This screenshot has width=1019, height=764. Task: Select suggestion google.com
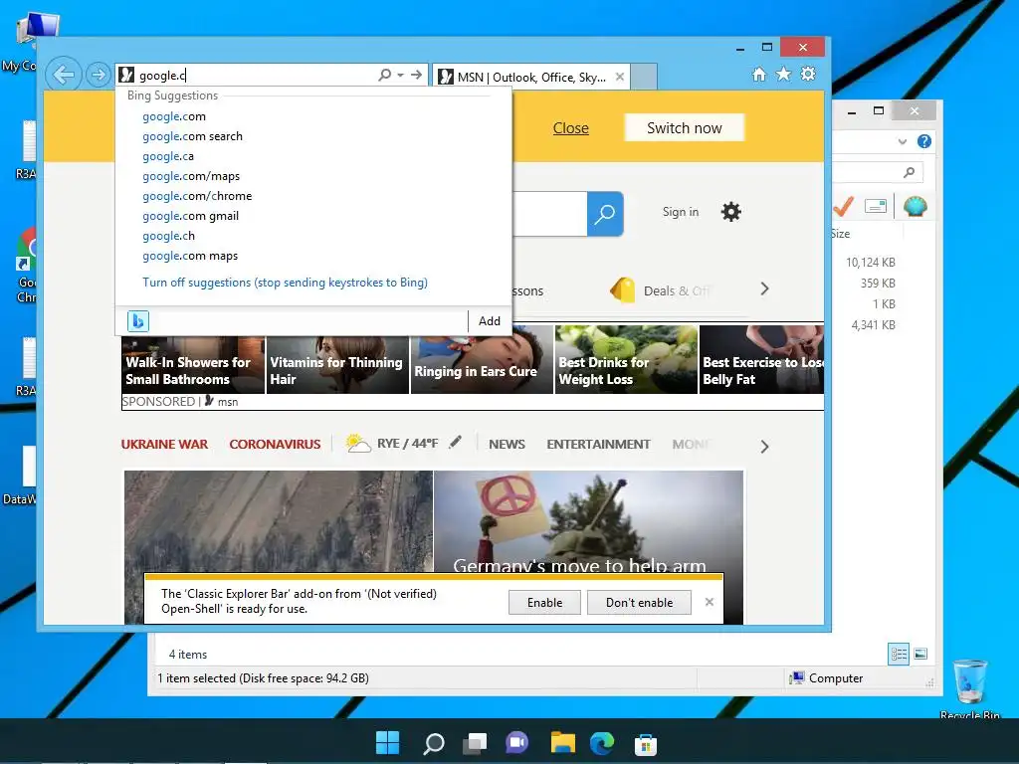(x=174, y=116)
